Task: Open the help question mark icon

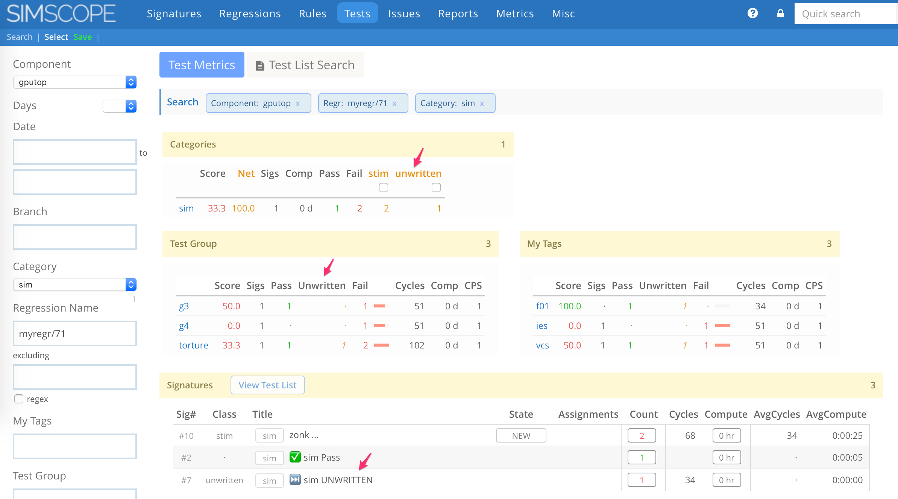Action: coord(752,14)
